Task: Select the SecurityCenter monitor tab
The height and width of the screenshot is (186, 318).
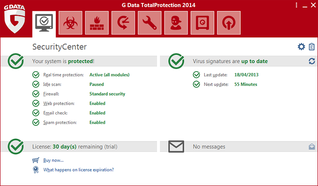Action: coord(44,24)
